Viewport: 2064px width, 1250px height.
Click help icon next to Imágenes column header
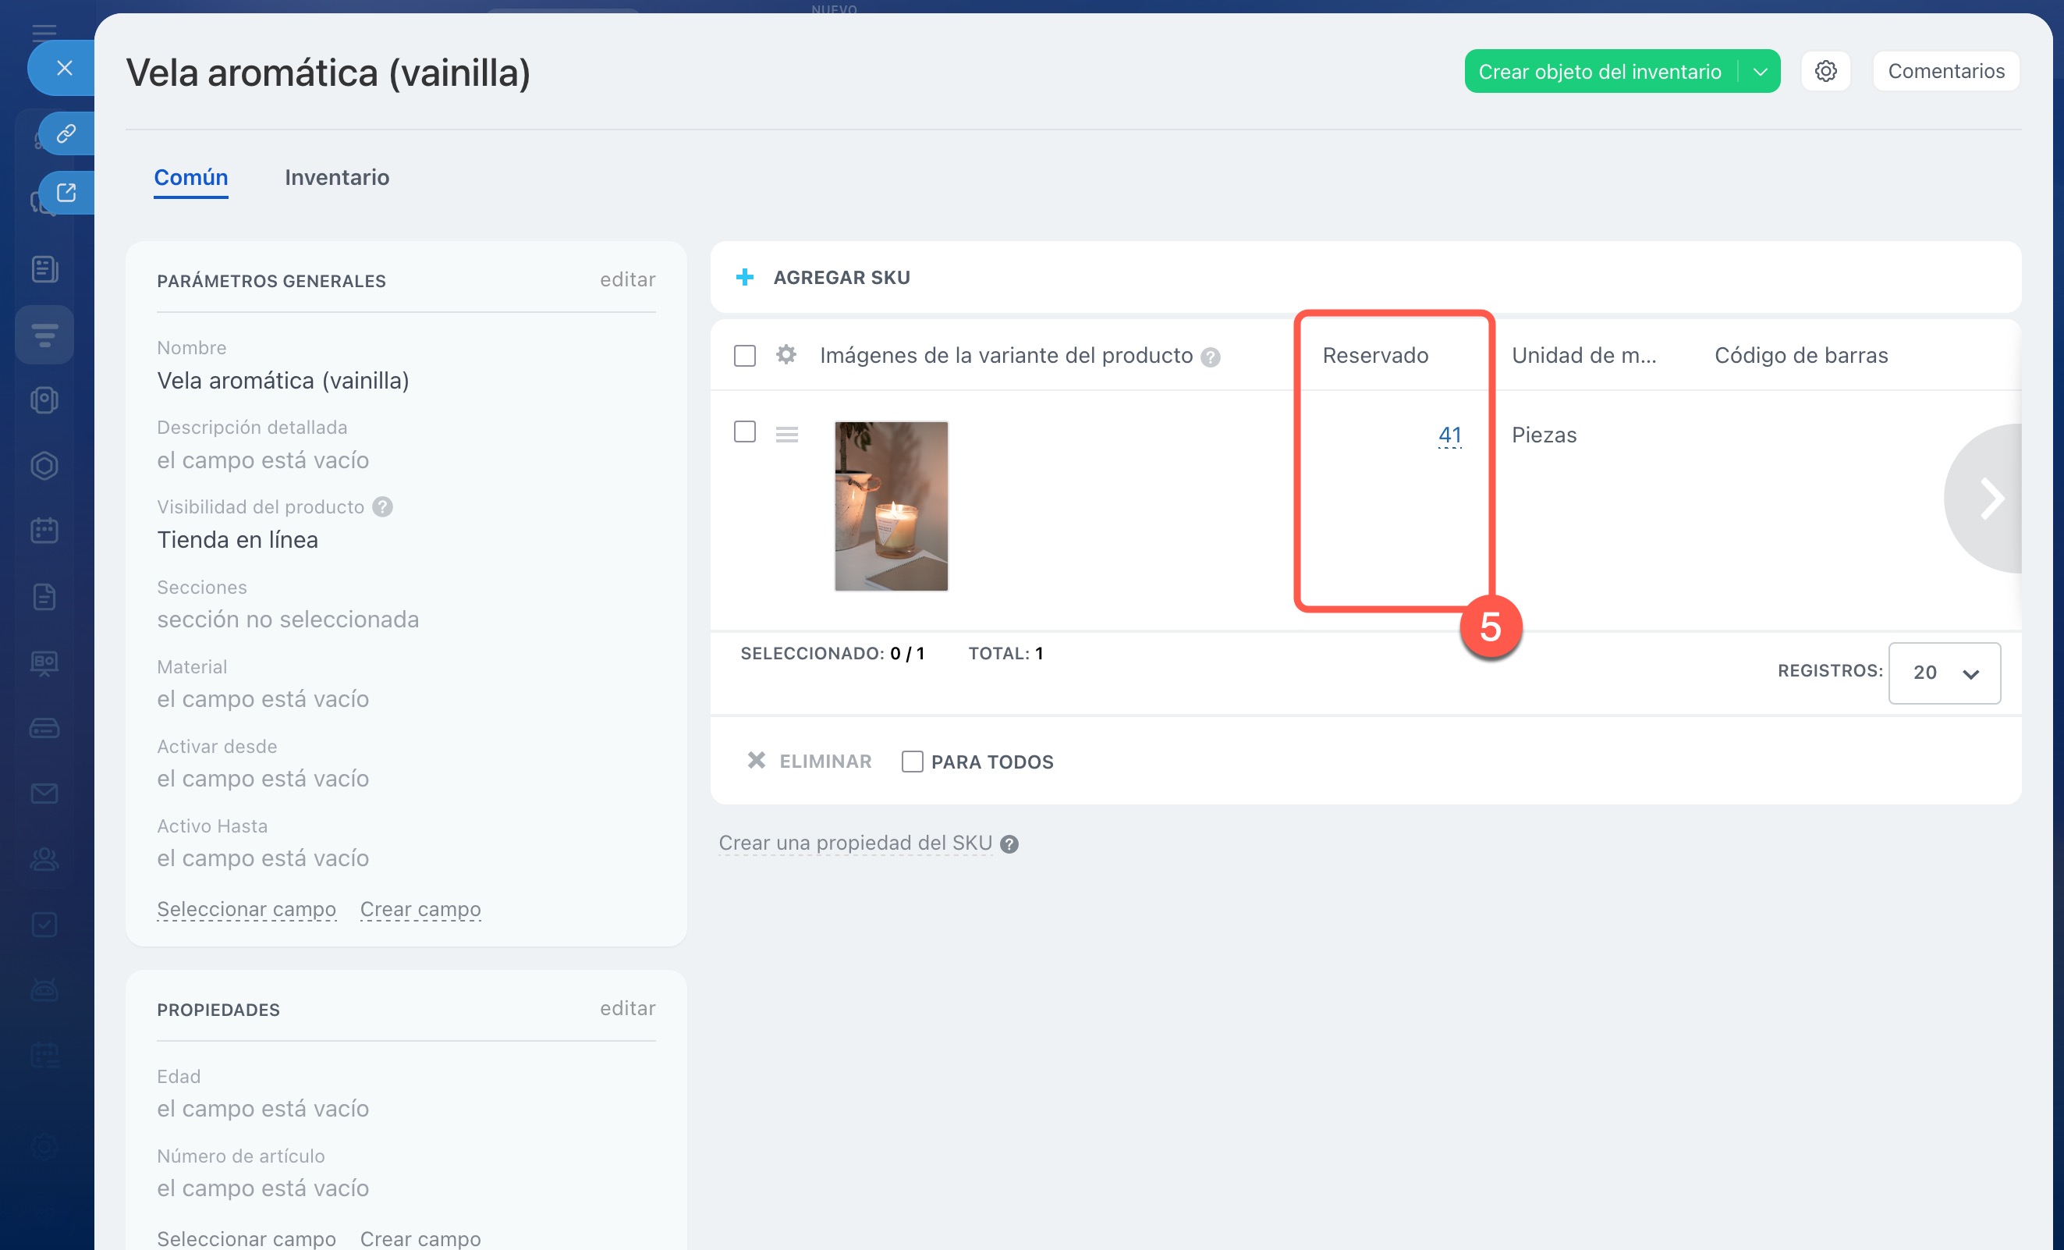coord(1211,357)
